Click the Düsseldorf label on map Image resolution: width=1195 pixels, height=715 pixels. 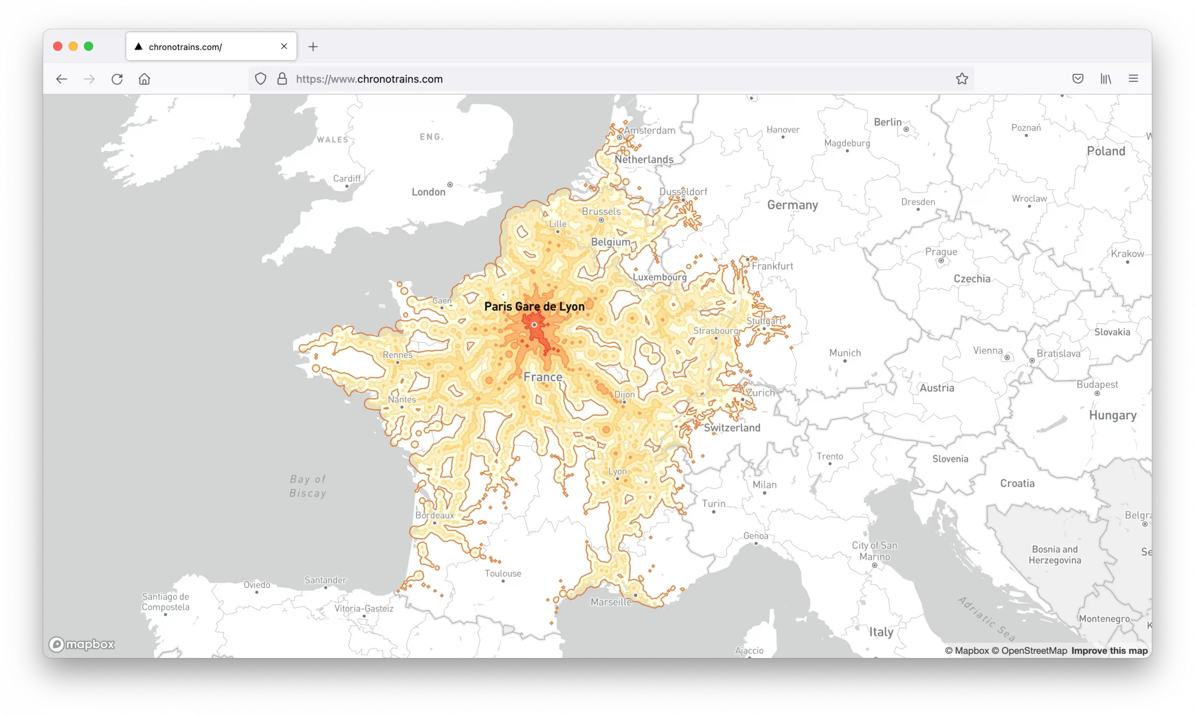point(683,191)
